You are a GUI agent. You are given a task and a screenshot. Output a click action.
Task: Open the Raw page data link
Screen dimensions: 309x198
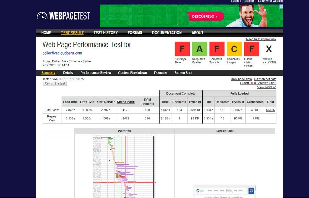[x=241, y=79]
